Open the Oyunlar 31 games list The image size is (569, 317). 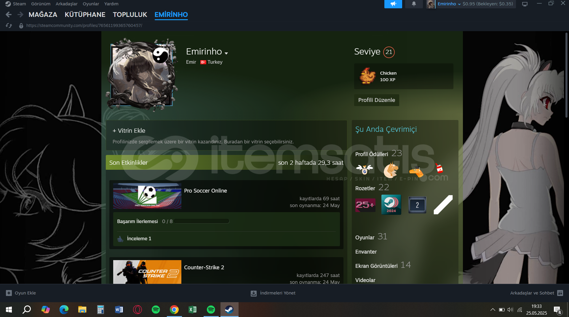click(371, 237)
